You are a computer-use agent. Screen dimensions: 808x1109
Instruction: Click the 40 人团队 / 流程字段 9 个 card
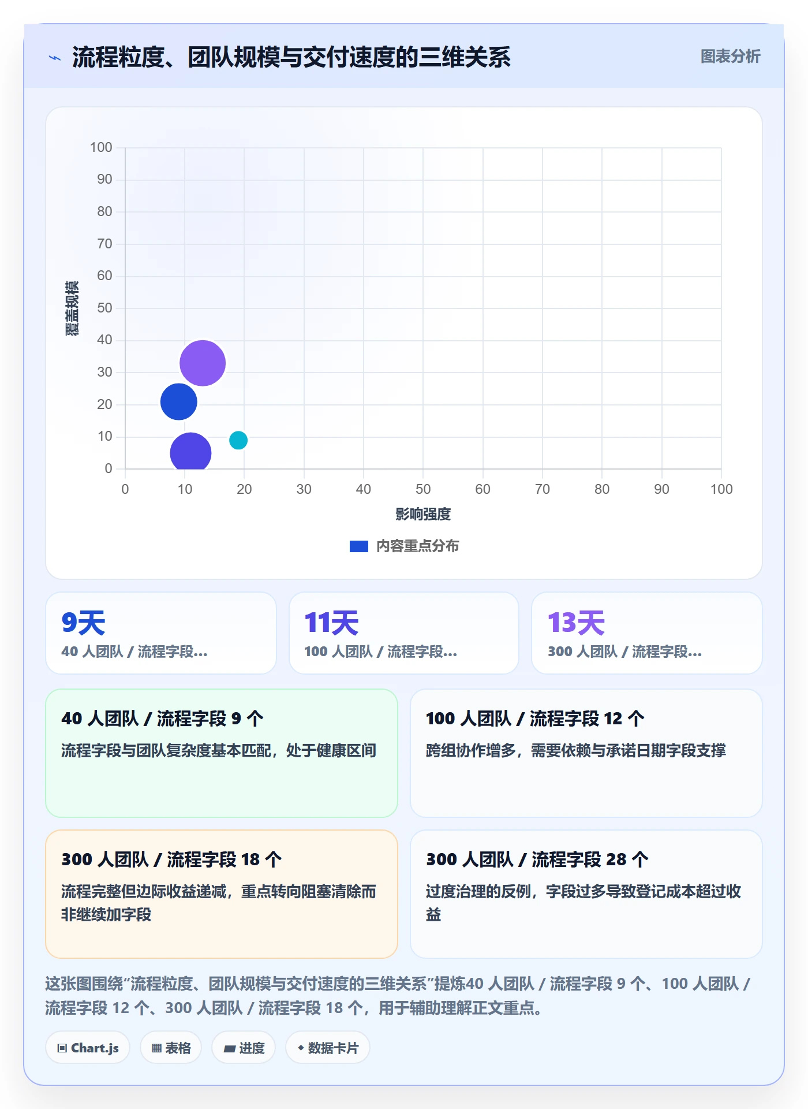coord(222,753)
